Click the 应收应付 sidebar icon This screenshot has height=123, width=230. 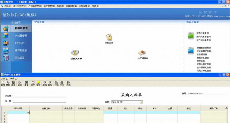point(6,43)
